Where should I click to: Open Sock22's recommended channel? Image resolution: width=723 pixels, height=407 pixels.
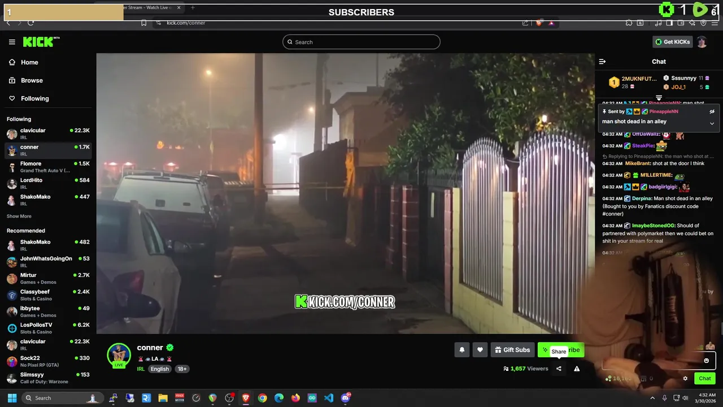point(48,361)
